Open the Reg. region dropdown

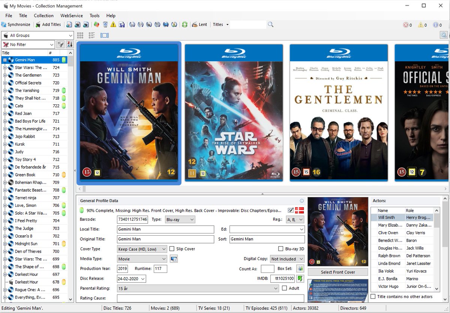point(295,219)
